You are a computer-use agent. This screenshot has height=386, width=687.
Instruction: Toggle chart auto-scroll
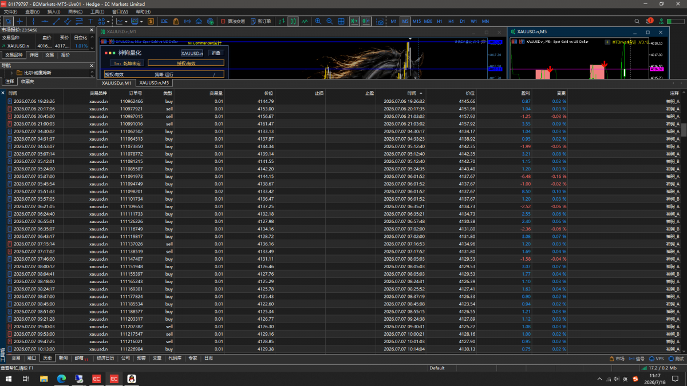point(354,21)
